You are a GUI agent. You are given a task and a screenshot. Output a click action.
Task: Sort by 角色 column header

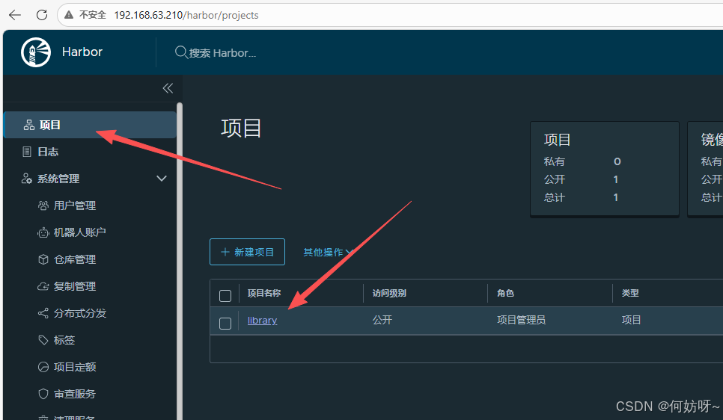click(x=505, y=293)
